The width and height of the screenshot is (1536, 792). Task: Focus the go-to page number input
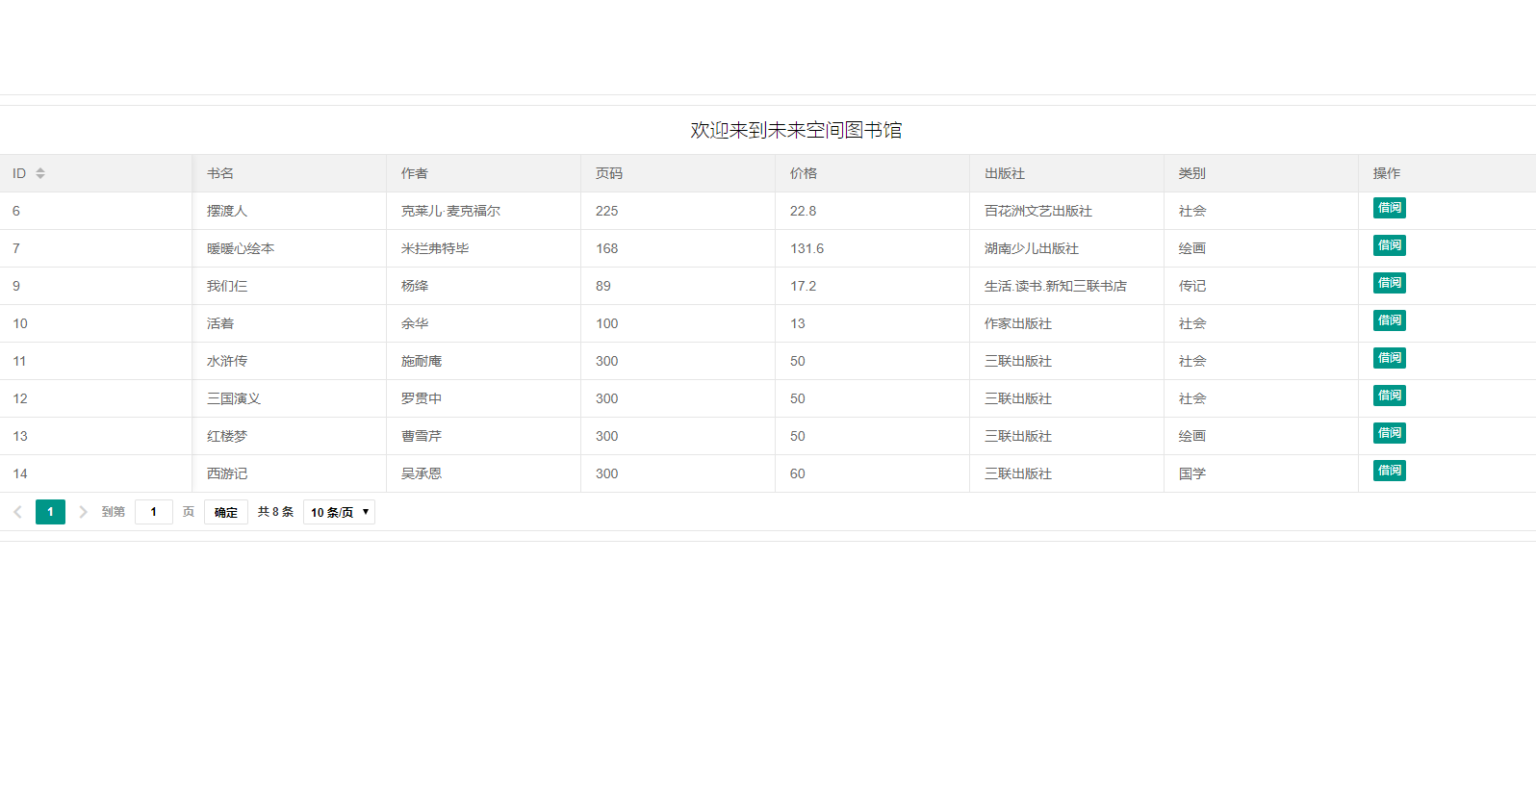[154, 512]
